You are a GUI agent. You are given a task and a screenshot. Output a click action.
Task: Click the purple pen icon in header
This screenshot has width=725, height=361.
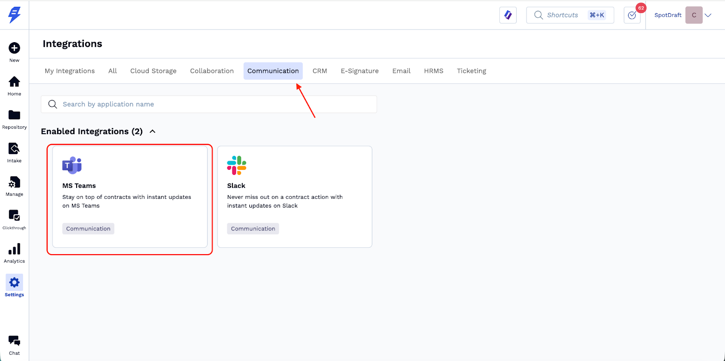click(508, 15)
